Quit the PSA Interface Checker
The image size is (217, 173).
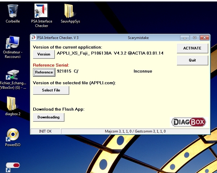click(x=192, y=60)
